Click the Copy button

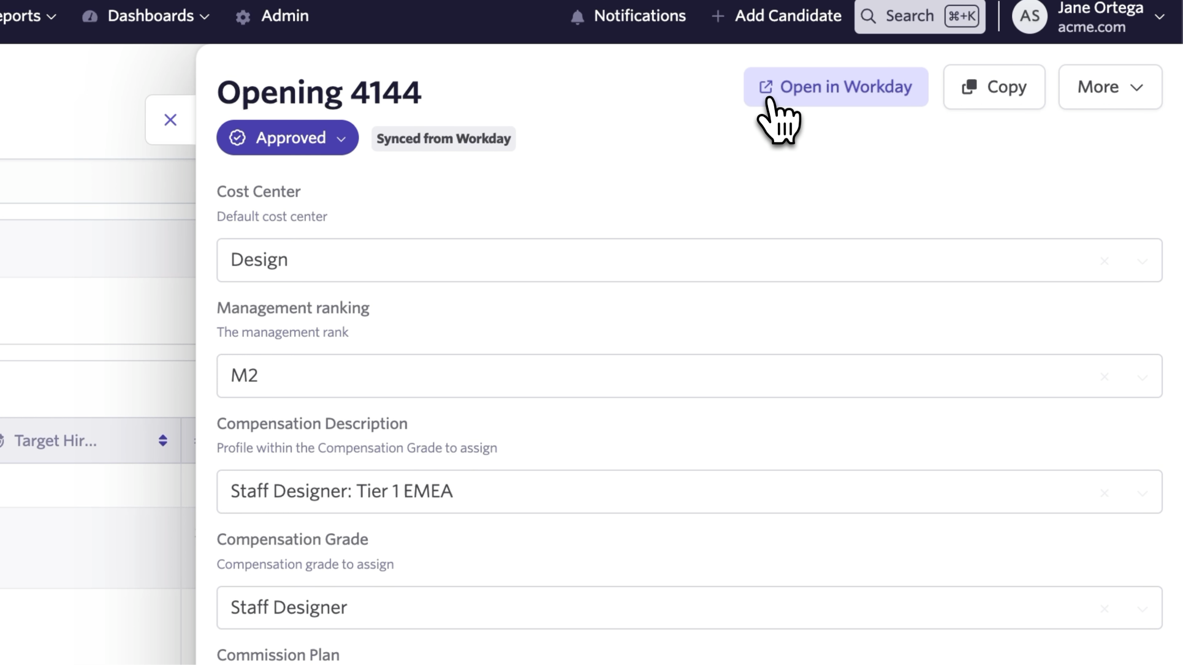994,87
